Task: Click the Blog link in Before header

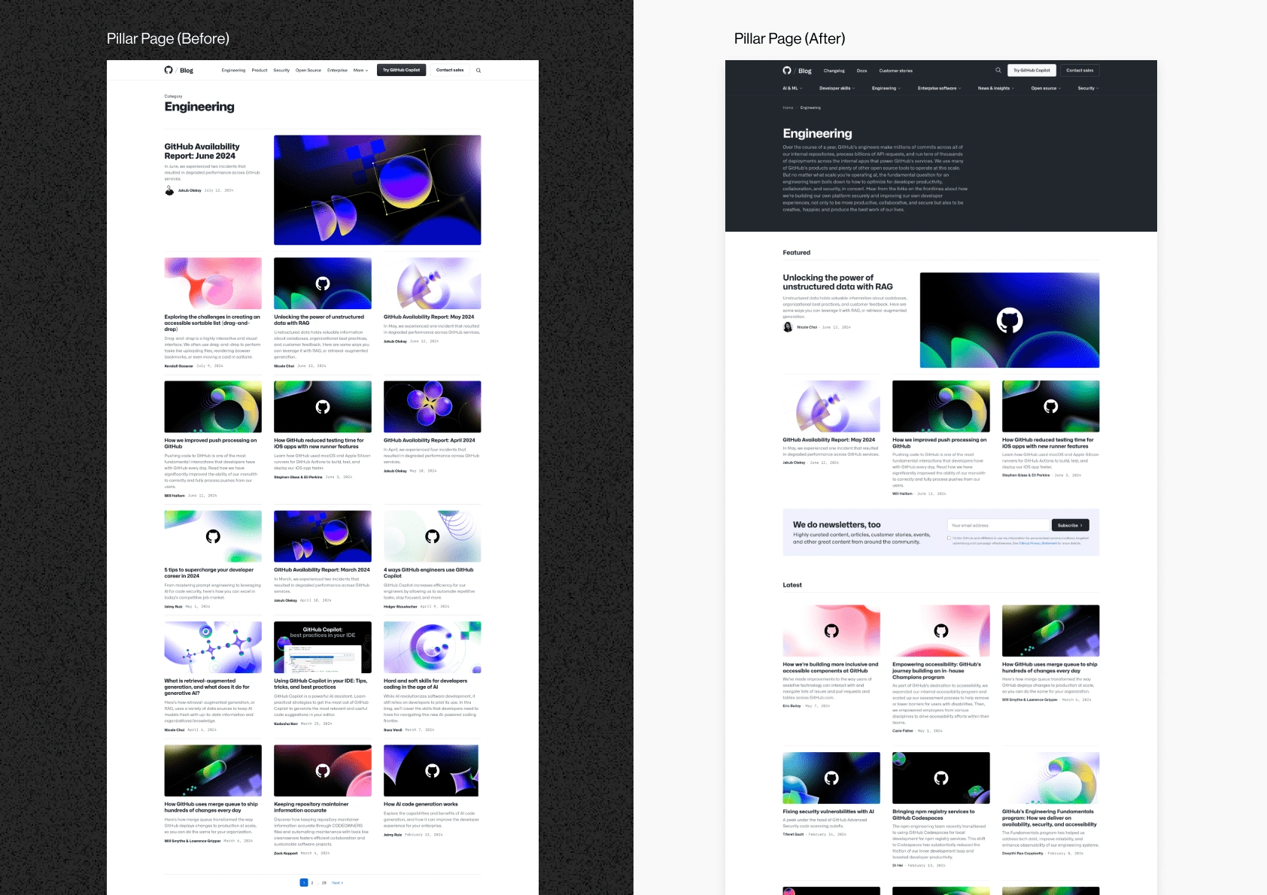Action: [x=187, y=71]
